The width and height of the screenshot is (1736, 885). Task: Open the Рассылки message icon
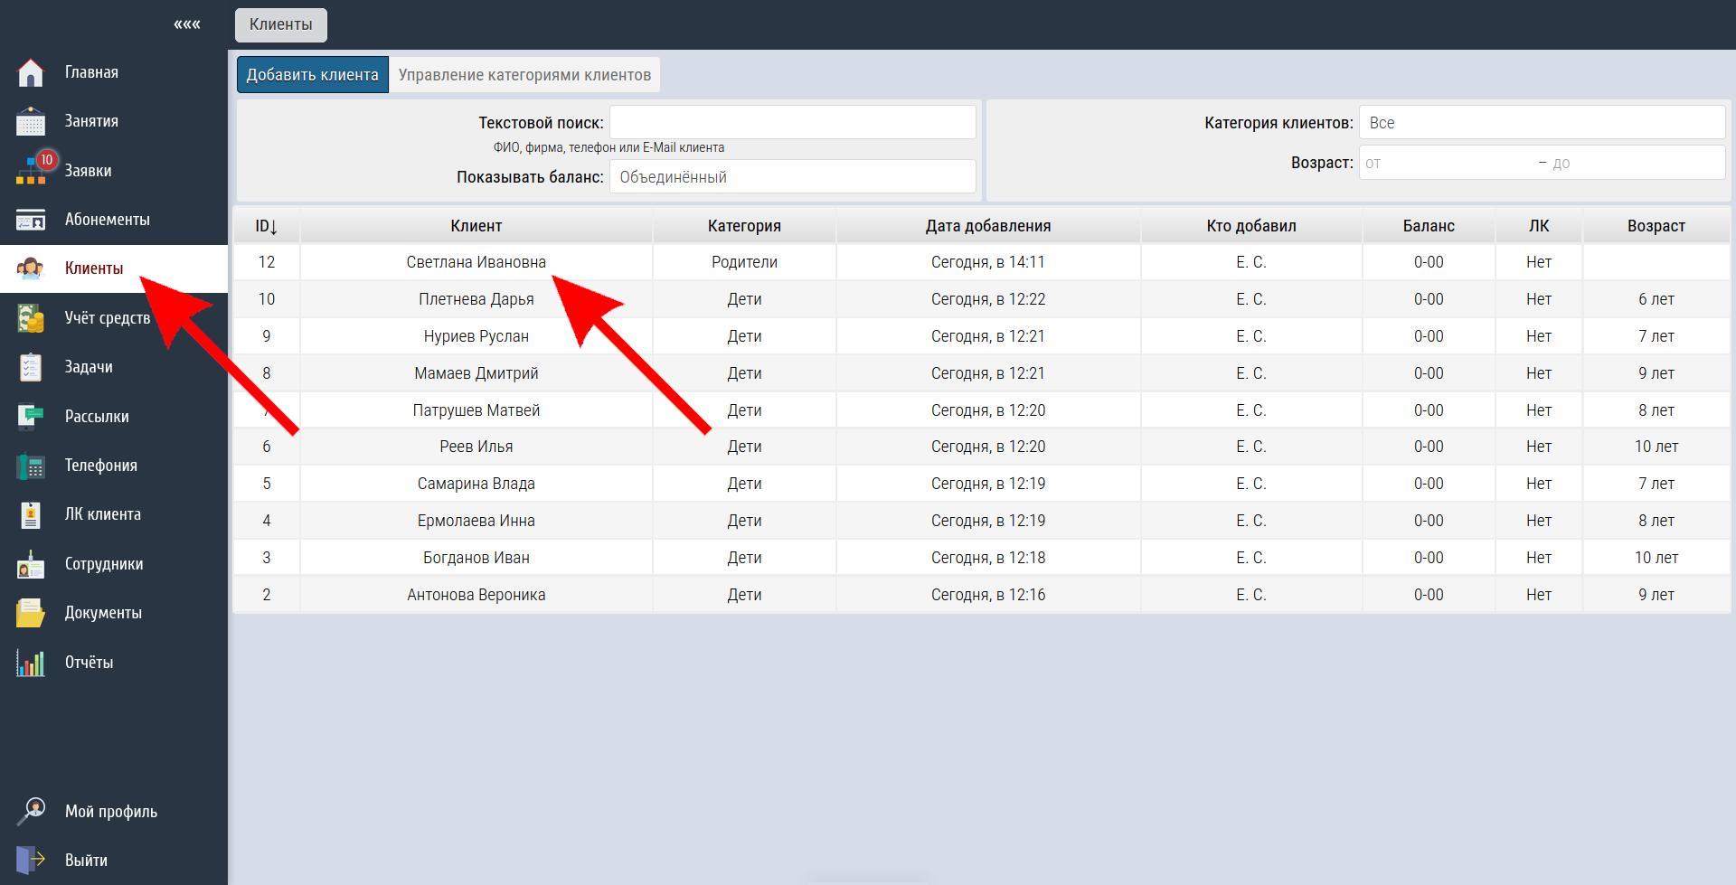(31, 416)
